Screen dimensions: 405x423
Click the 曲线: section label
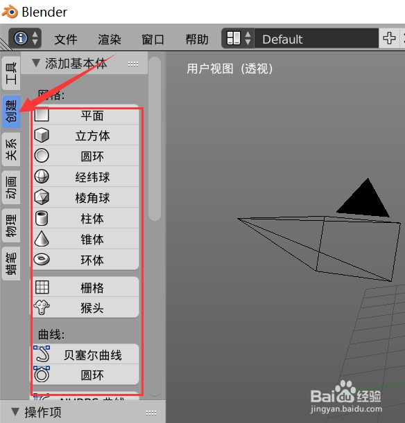(51, 334)
